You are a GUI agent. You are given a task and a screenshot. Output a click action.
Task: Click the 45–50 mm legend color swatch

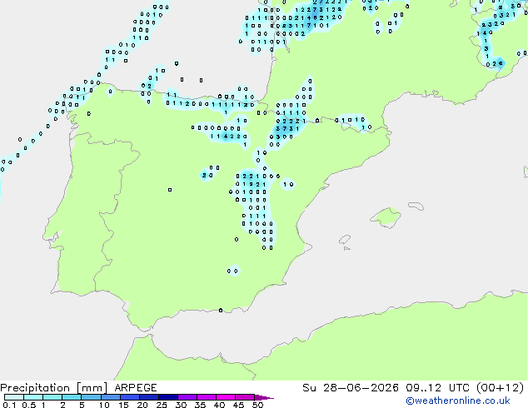(x=245, y=397)
